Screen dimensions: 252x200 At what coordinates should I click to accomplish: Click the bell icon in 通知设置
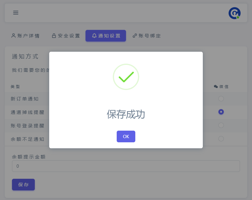pos(94,36)
